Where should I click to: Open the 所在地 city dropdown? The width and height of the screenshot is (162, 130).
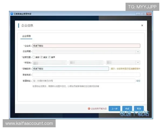[x=86, y=63]
